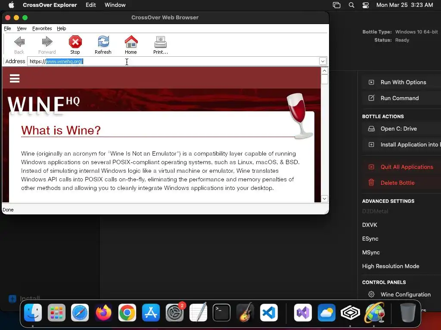
Task: Click the scrollbar up arrow in the browser
Action: [x=324, y=71]
